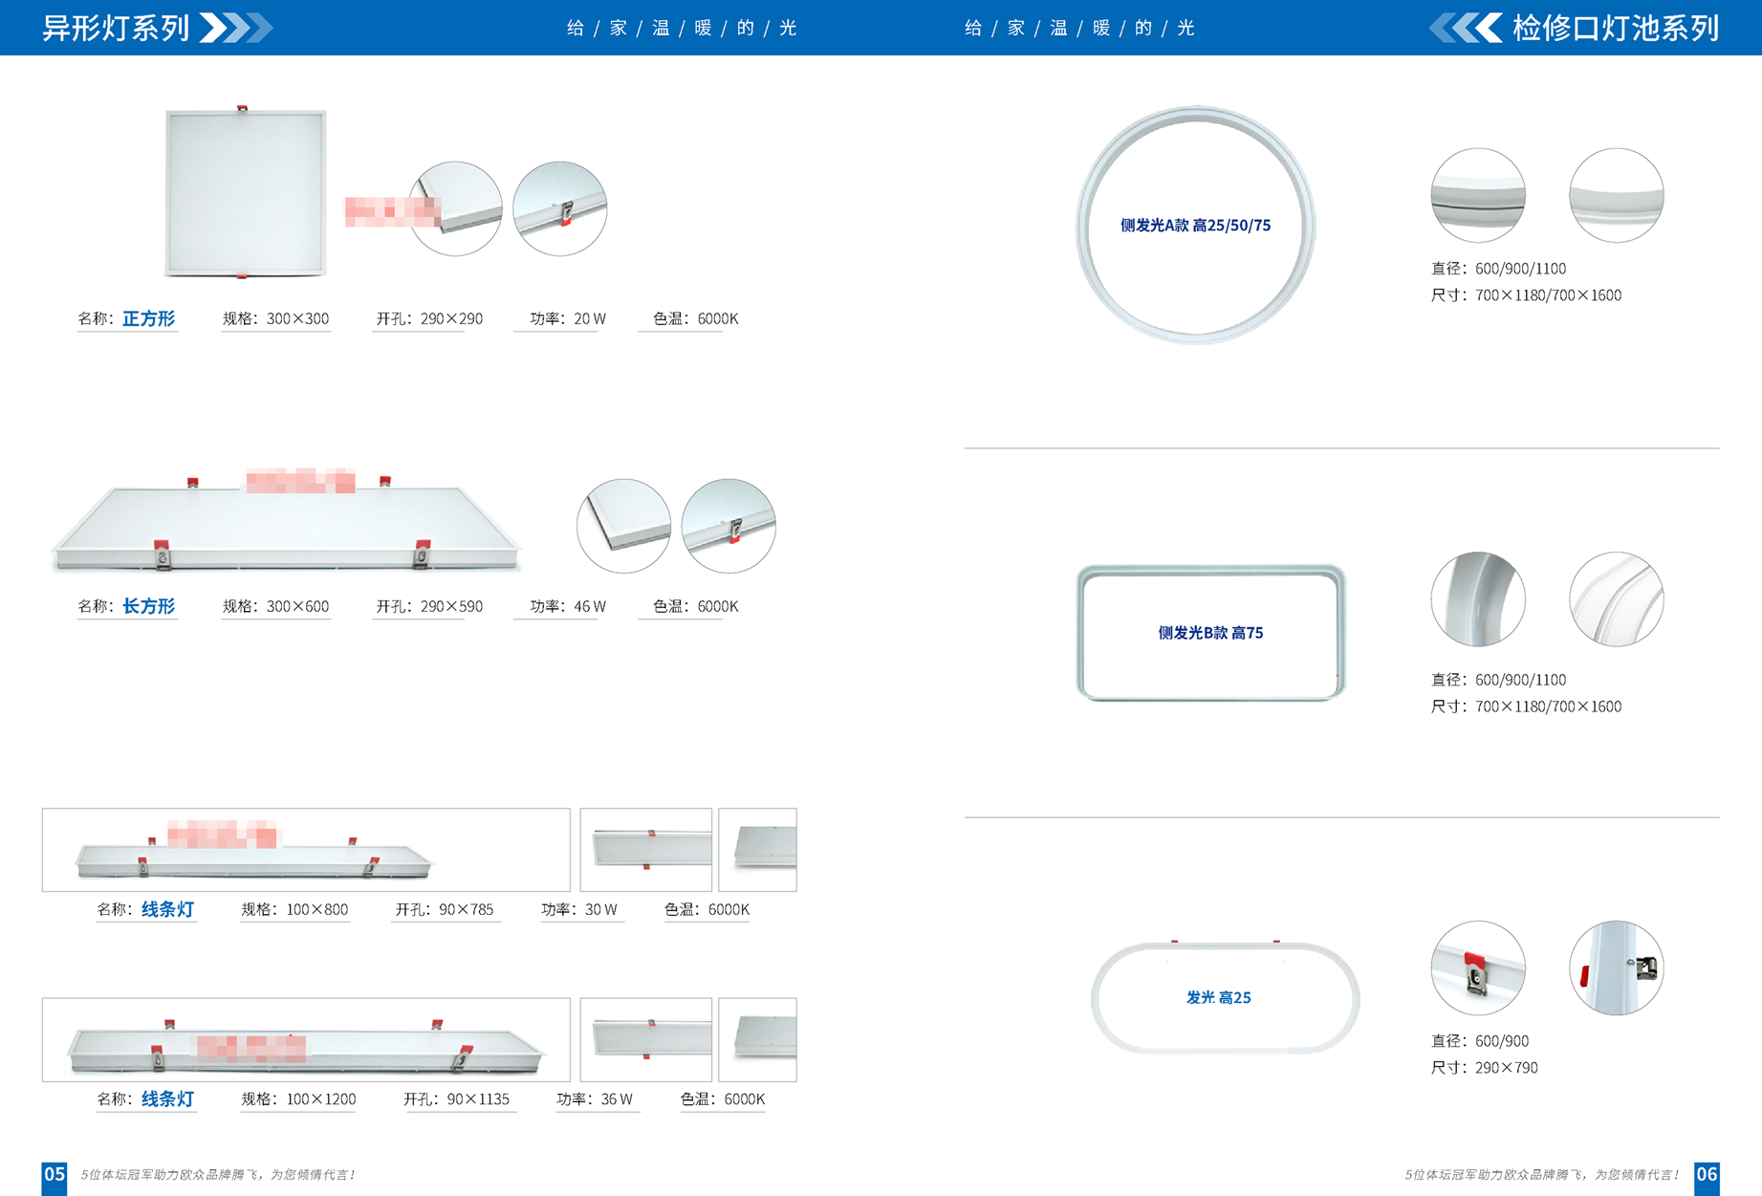Click the 开孔: 290×590 value
Viewport: 1762px width, 1196px height.
429,606
